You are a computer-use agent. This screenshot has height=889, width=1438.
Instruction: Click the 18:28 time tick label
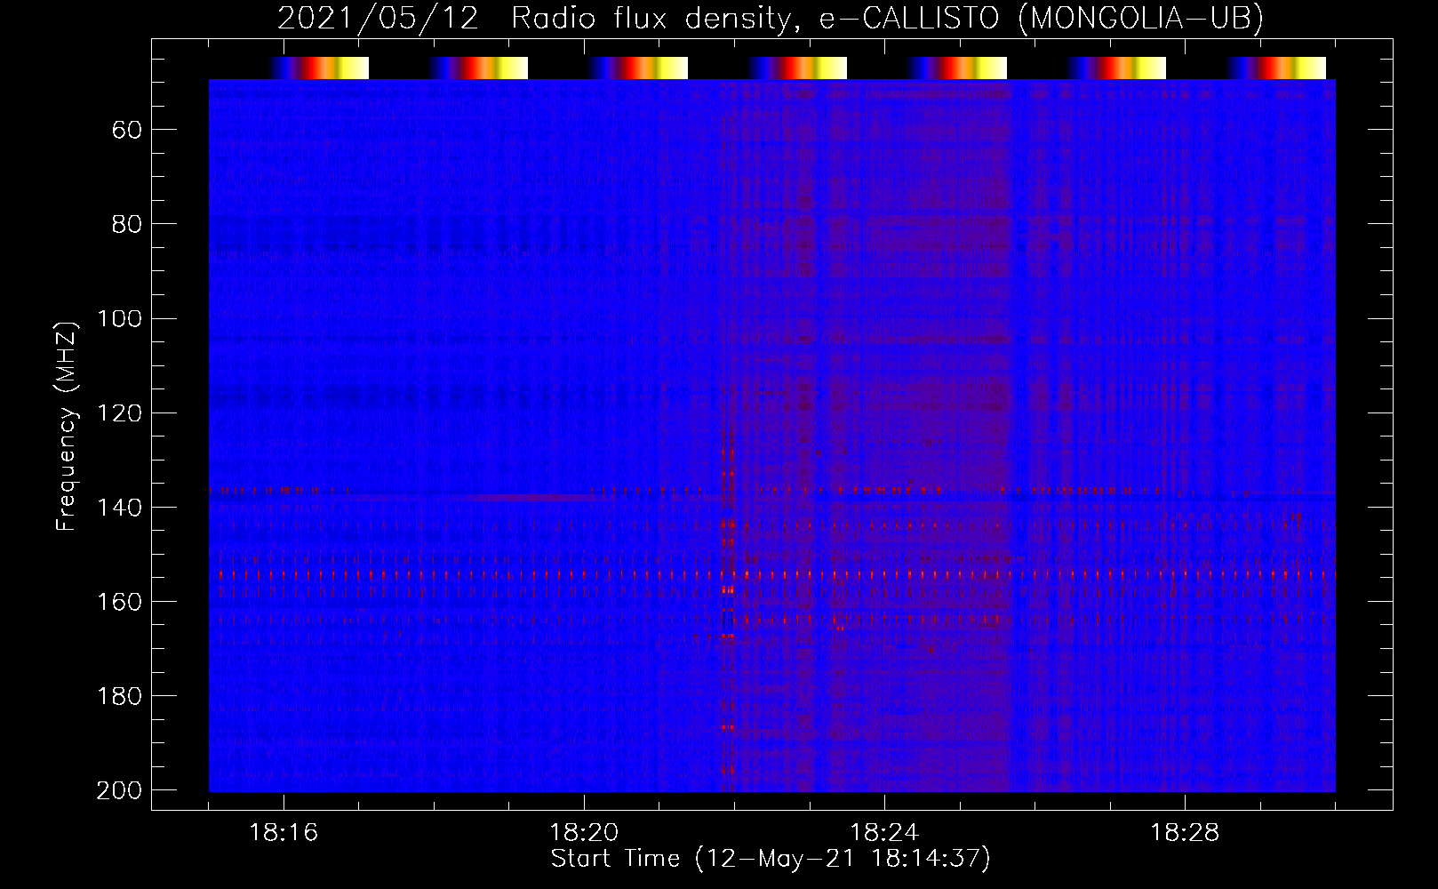(1185, 833)
